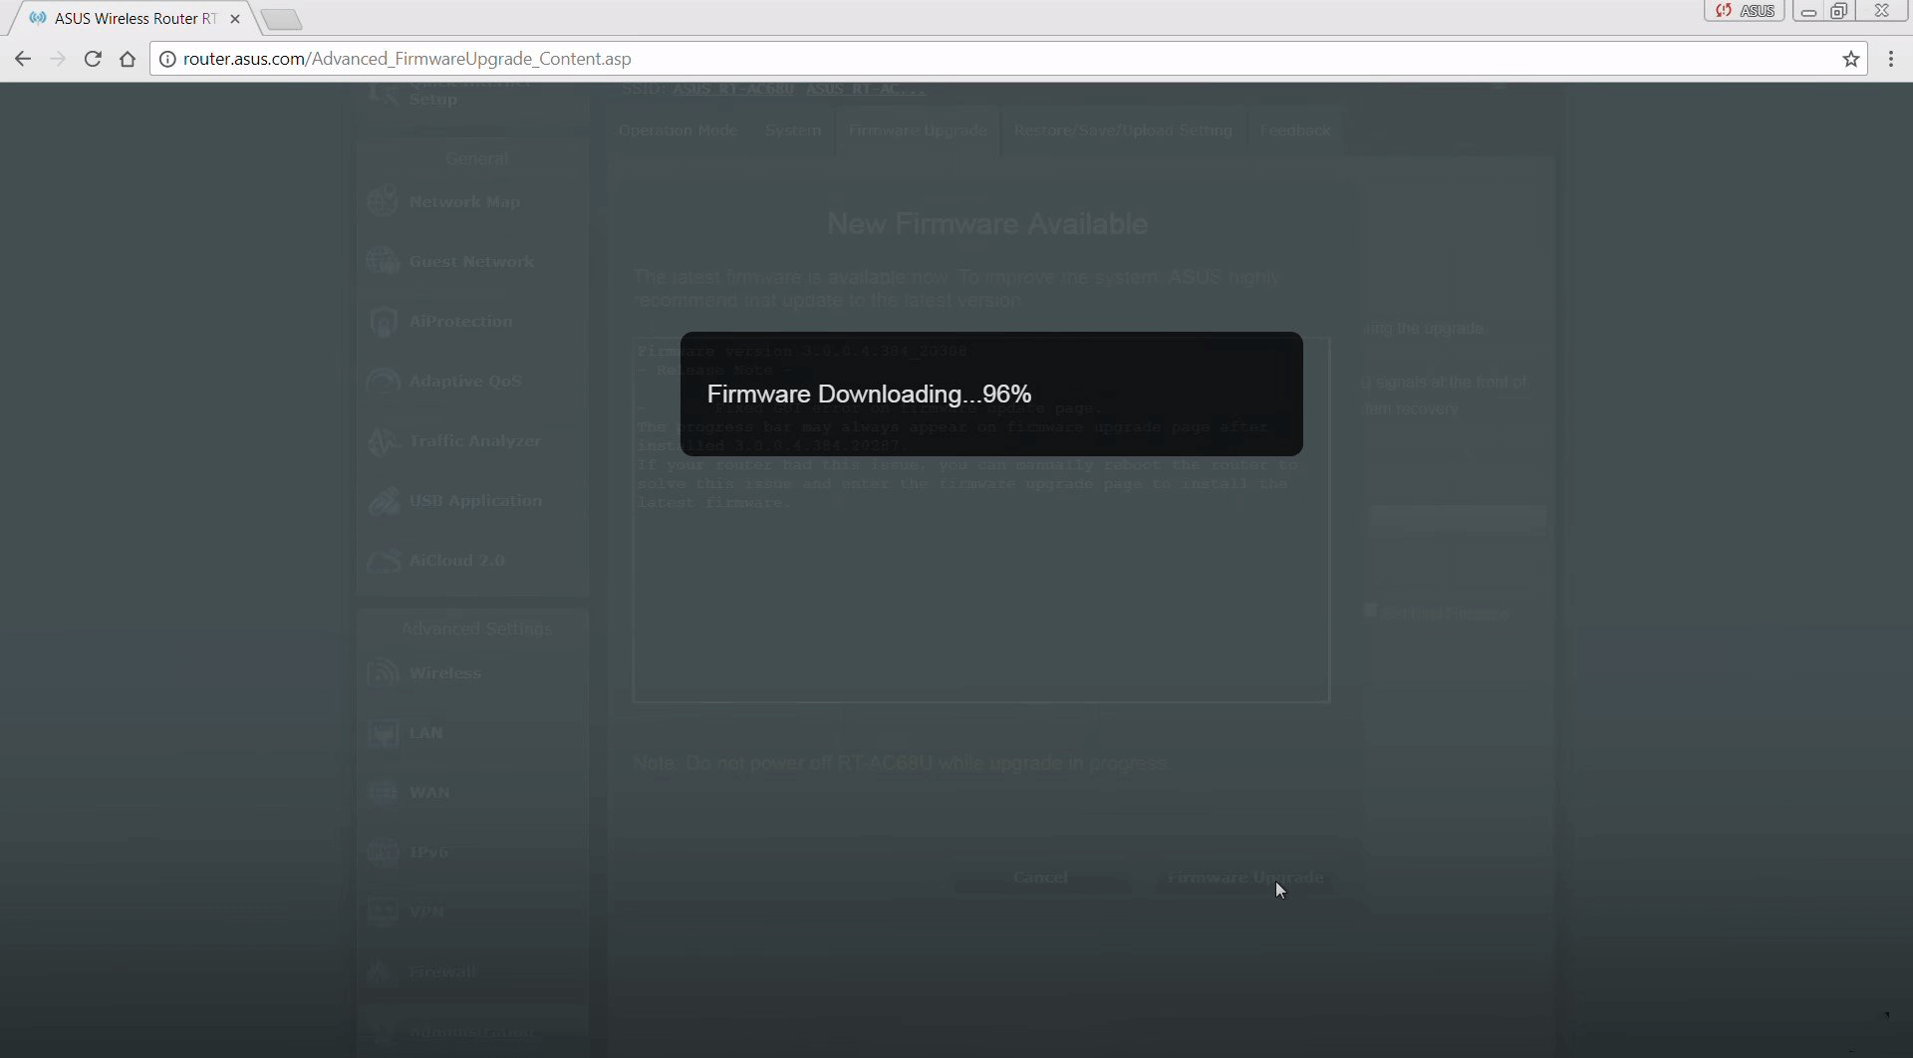Click the browser back arrow
Screen dimensions: 1913x1058
23,59
